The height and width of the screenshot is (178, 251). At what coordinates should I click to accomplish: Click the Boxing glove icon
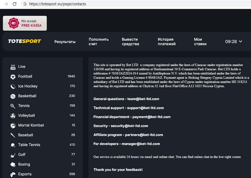13,165
